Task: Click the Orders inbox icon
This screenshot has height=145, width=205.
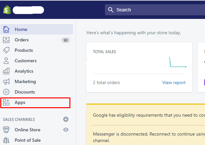Action: point(6,40)
